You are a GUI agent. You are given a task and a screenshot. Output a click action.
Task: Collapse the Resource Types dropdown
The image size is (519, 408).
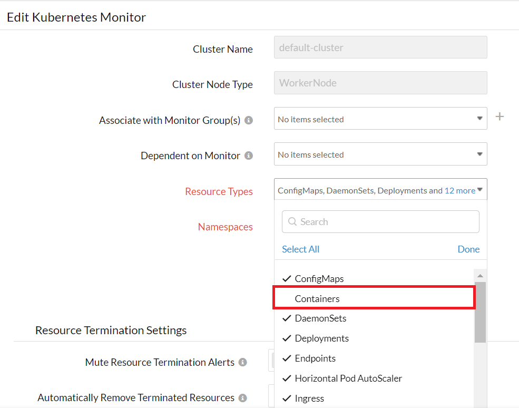pos(479,190)
